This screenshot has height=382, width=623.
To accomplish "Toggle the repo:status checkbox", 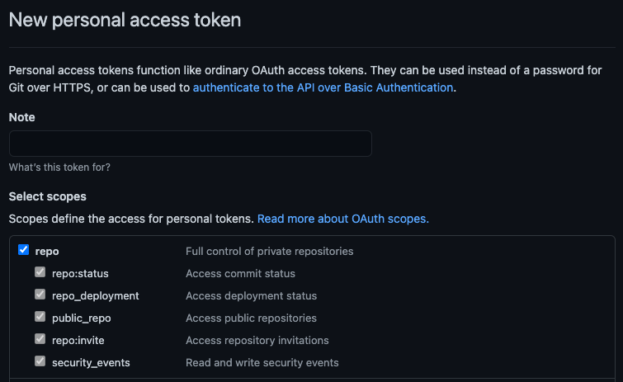I will (x=40, y=272).
